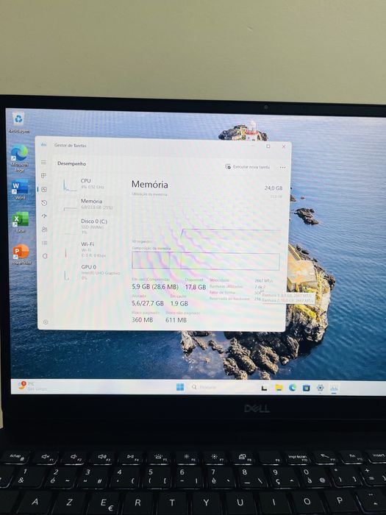386x515 pixels.
Task: Click the 5,6/27,7 GB committed value
Action: 148,303
